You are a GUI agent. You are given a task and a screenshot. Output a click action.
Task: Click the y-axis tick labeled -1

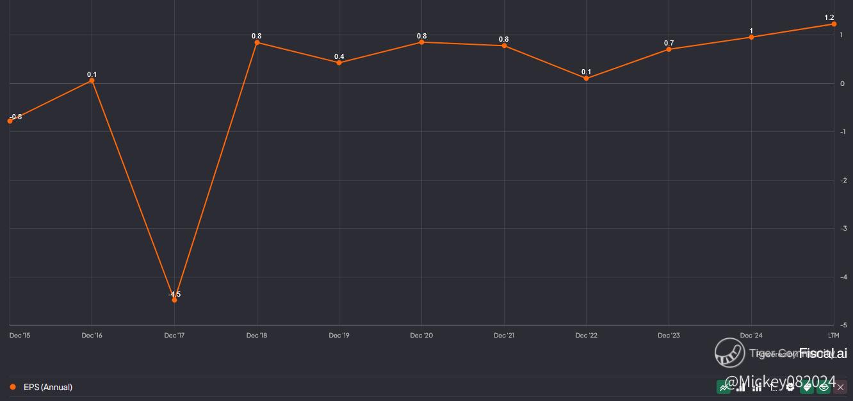[x=842, y=131]
